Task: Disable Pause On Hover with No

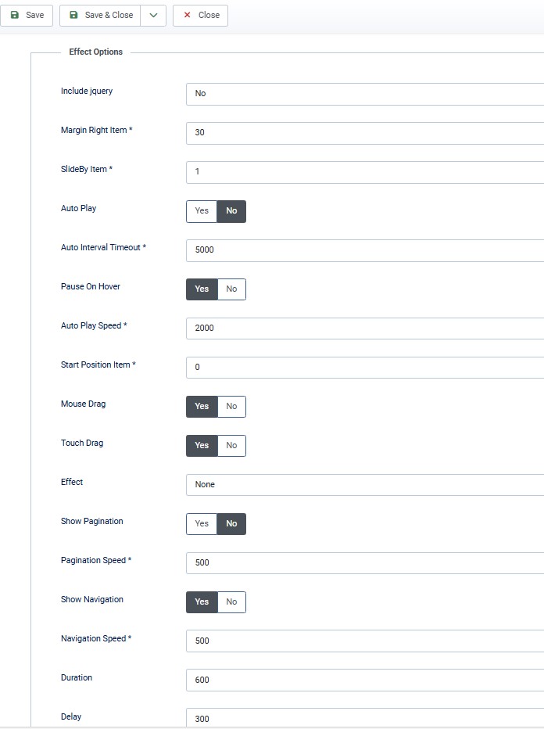Action: click(x=231, y=289)
